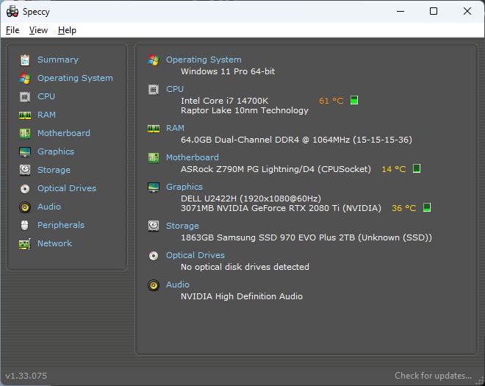The image size is (485, 386).
Task: Open the File menu
Action: click(x=12, y=30)
